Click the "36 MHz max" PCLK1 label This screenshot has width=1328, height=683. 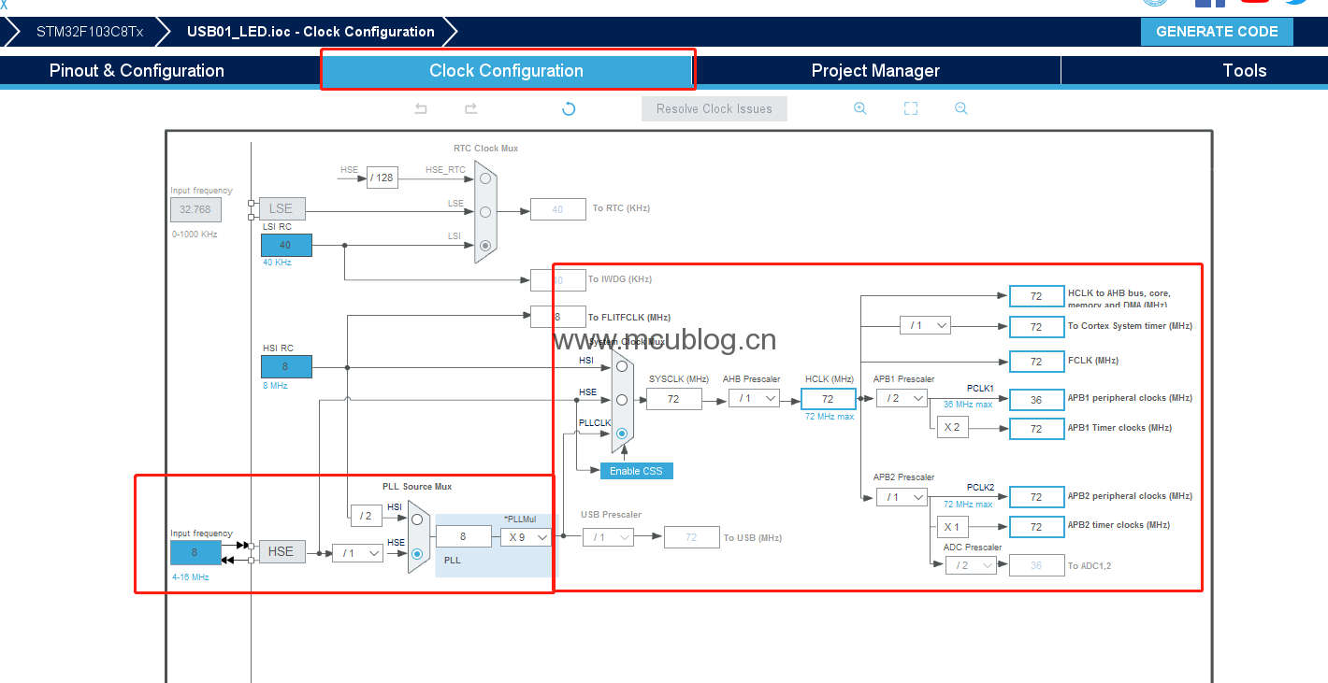pos(968,405)
